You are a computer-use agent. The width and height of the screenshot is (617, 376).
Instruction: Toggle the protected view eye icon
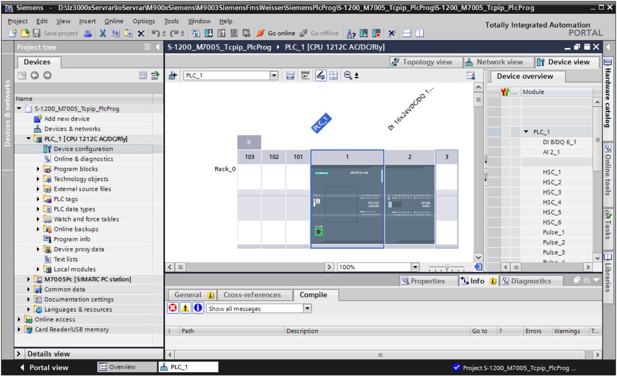321,76
